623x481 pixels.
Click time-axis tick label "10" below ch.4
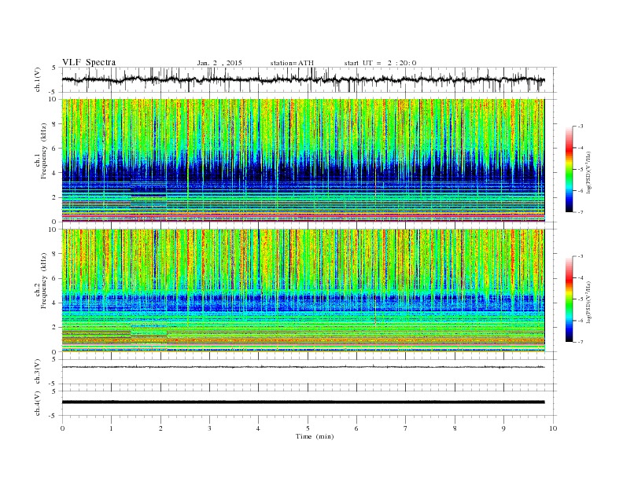pos(553,428)
